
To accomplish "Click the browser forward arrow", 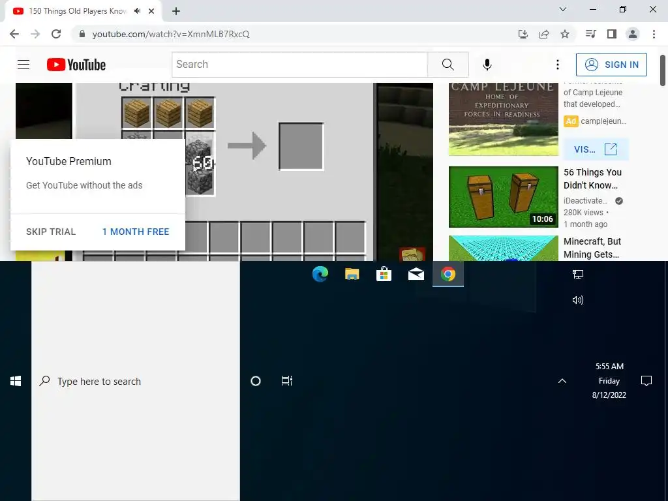I will [x=35, y=34].
